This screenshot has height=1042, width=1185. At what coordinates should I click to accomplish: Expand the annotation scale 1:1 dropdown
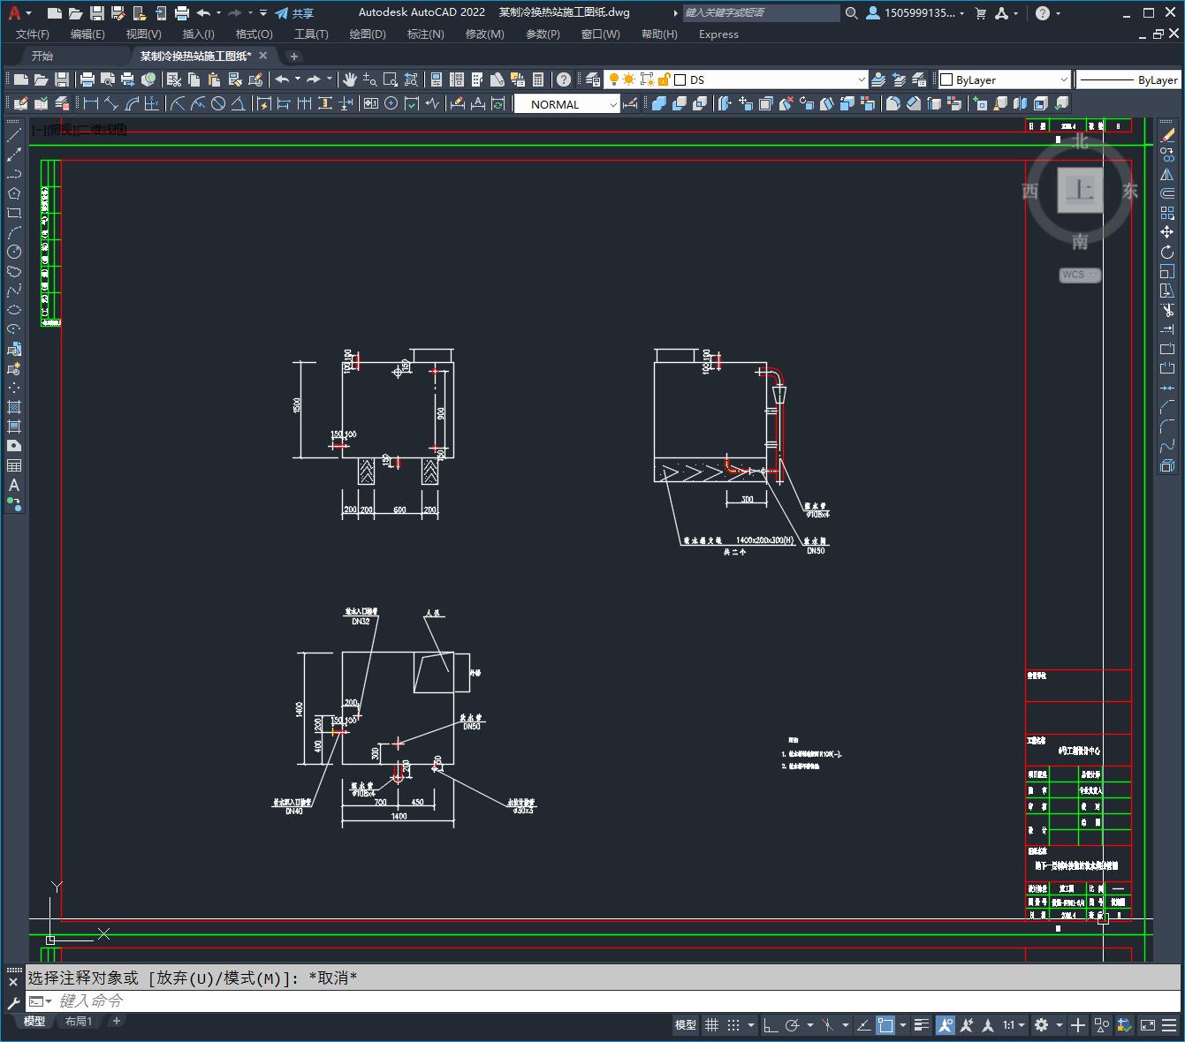click(x=1021, y=1025)
